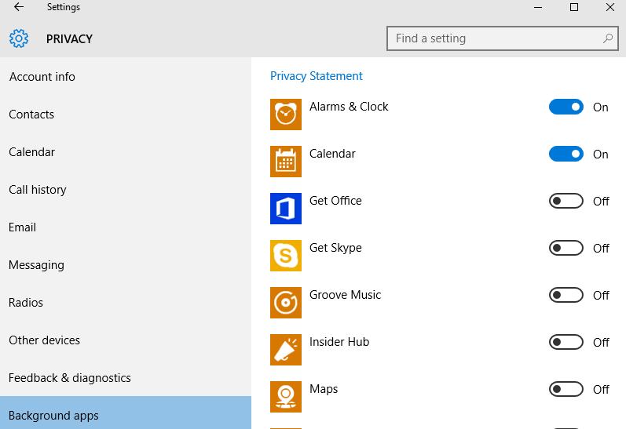Select Radios in the sidebar
The width and height of the screenshot is (626, 429).
coord(126,303)
